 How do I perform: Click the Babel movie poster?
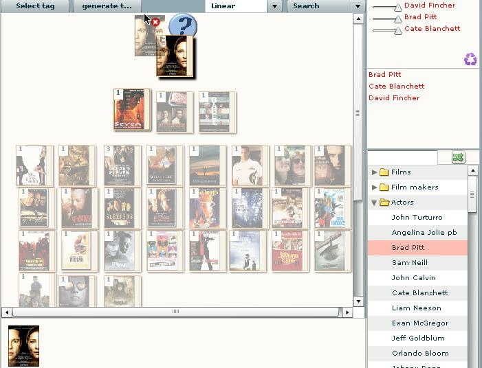point(217,112)
